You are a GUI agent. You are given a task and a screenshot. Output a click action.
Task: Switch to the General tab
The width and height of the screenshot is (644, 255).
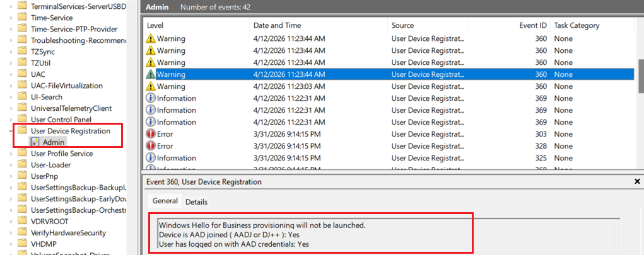point(165,201)
